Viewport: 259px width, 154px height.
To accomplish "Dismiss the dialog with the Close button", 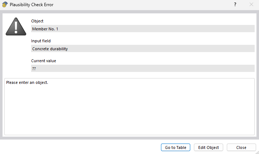I will pos(241,147).
